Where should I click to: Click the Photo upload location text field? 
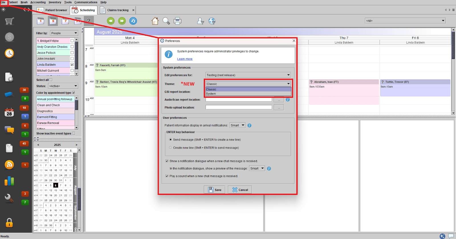coord(239,107)
